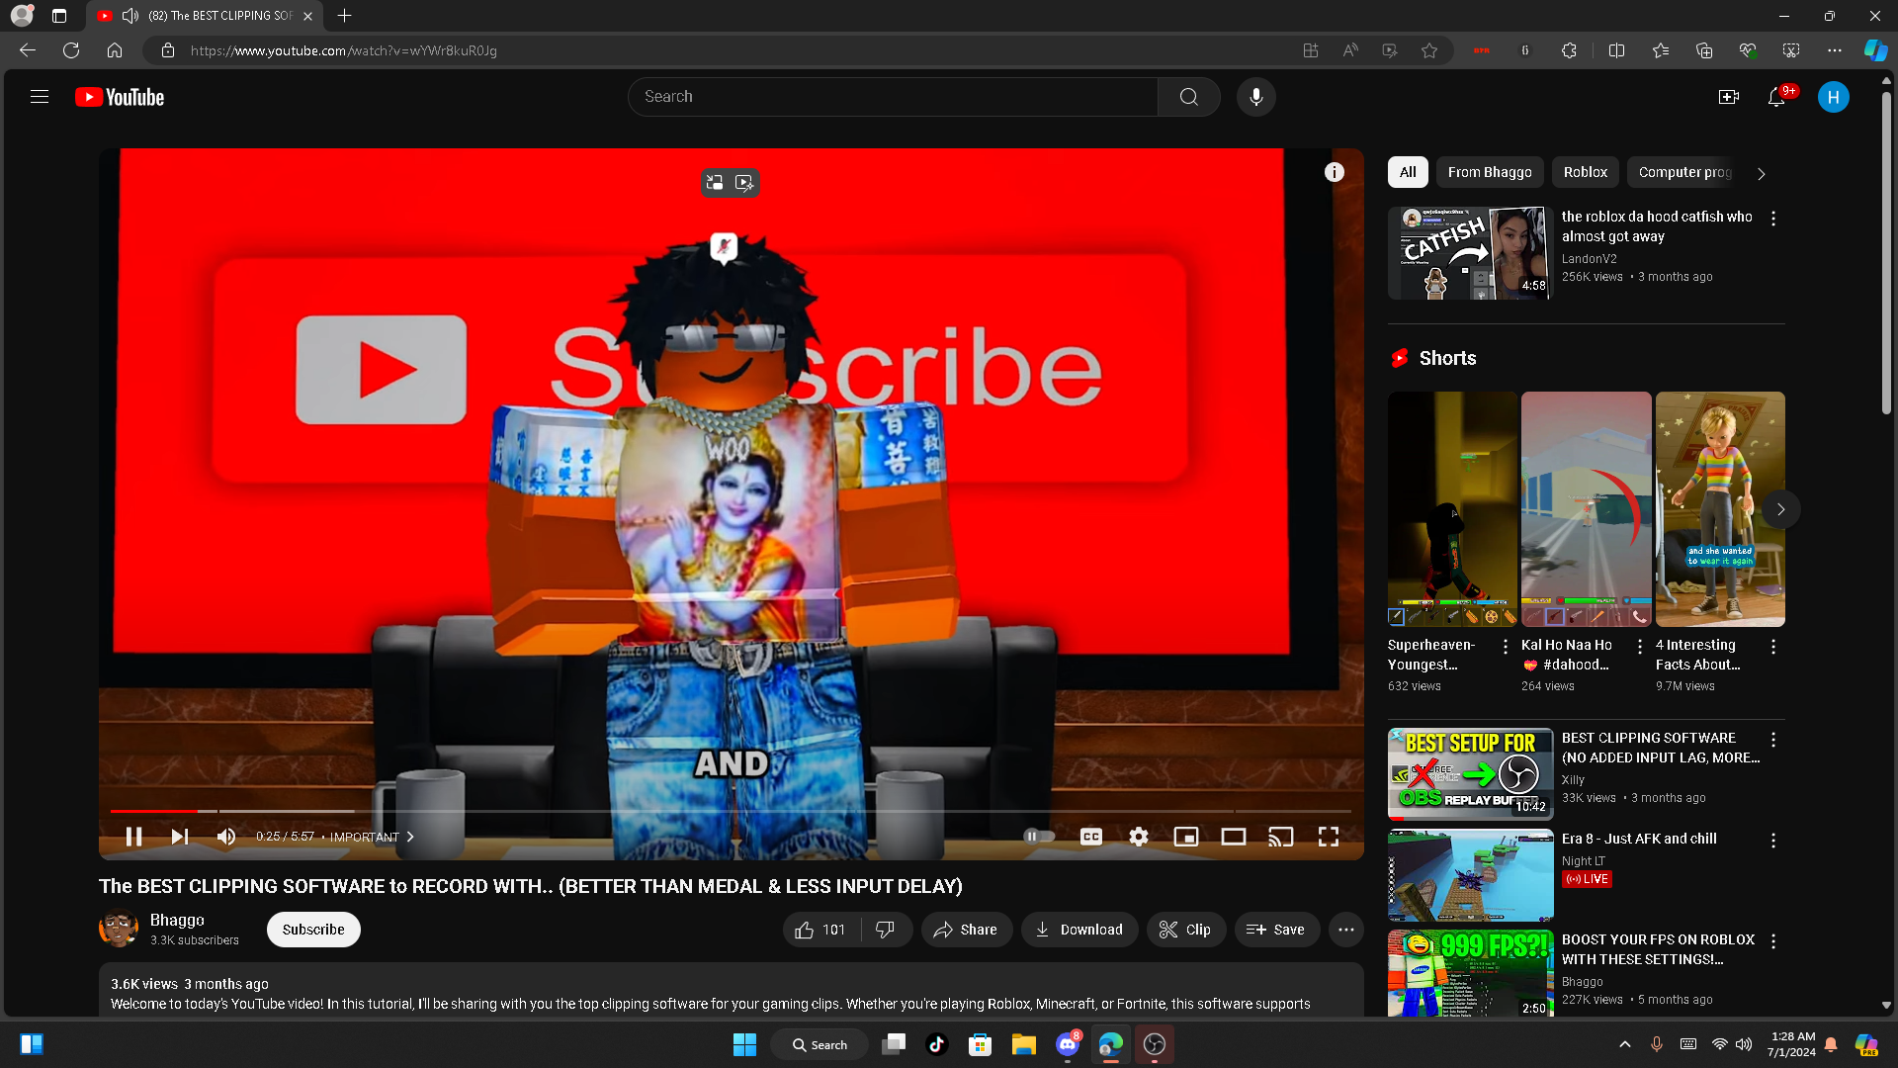The image size is (1898, 1068).
Task: Go back to the previous page
Action: (28, 50)
